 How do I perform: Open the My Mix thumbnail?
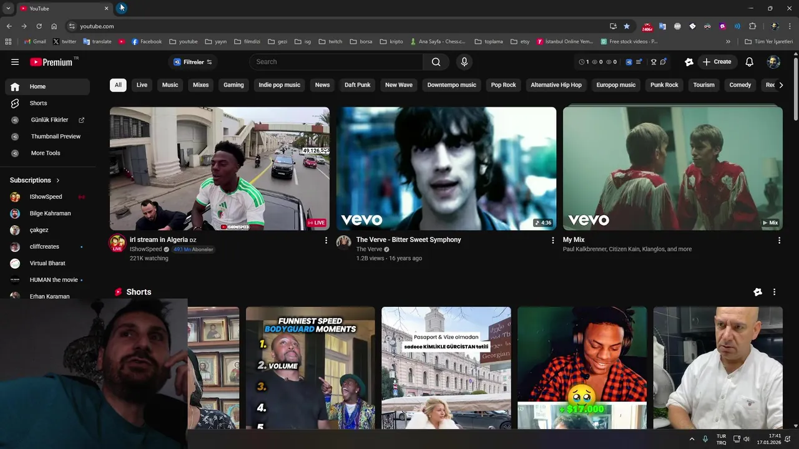tap(673, 168)
